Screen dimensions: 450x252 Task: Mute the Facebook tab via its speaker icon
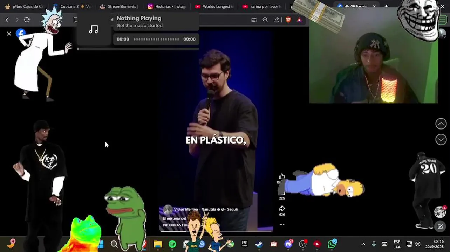point(346,7)
